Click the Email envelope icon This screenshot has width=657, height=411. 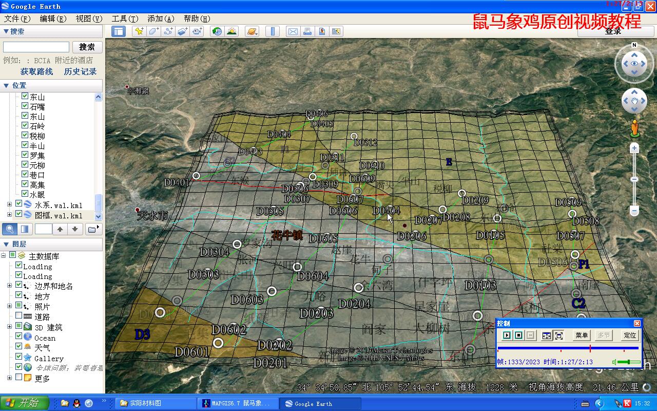[x=293, y=31]
